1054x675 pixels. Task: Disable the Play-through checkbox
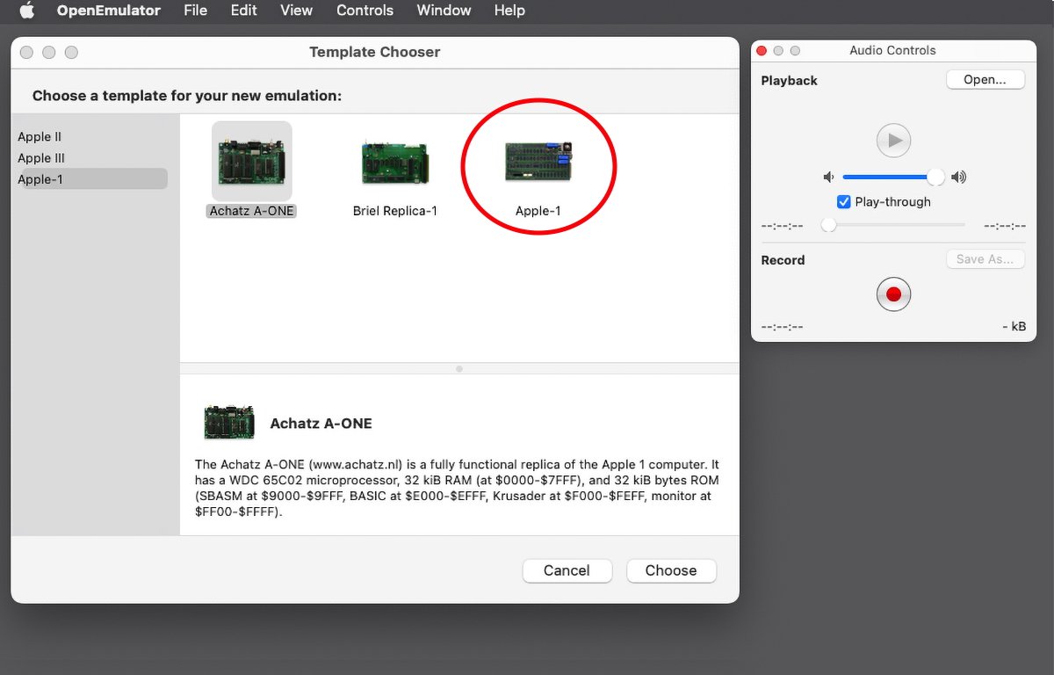click(x=843, y=201)
